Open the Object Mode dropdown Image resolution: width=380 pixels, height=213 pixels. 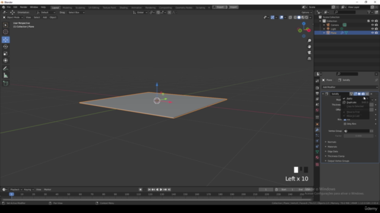(x=13, y=17)
